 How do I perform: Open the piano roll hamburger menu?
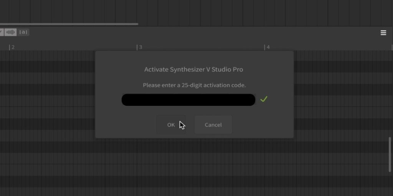(x=383, y=33)
